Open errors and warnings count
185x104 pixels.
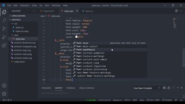click(x=7, y=100)
